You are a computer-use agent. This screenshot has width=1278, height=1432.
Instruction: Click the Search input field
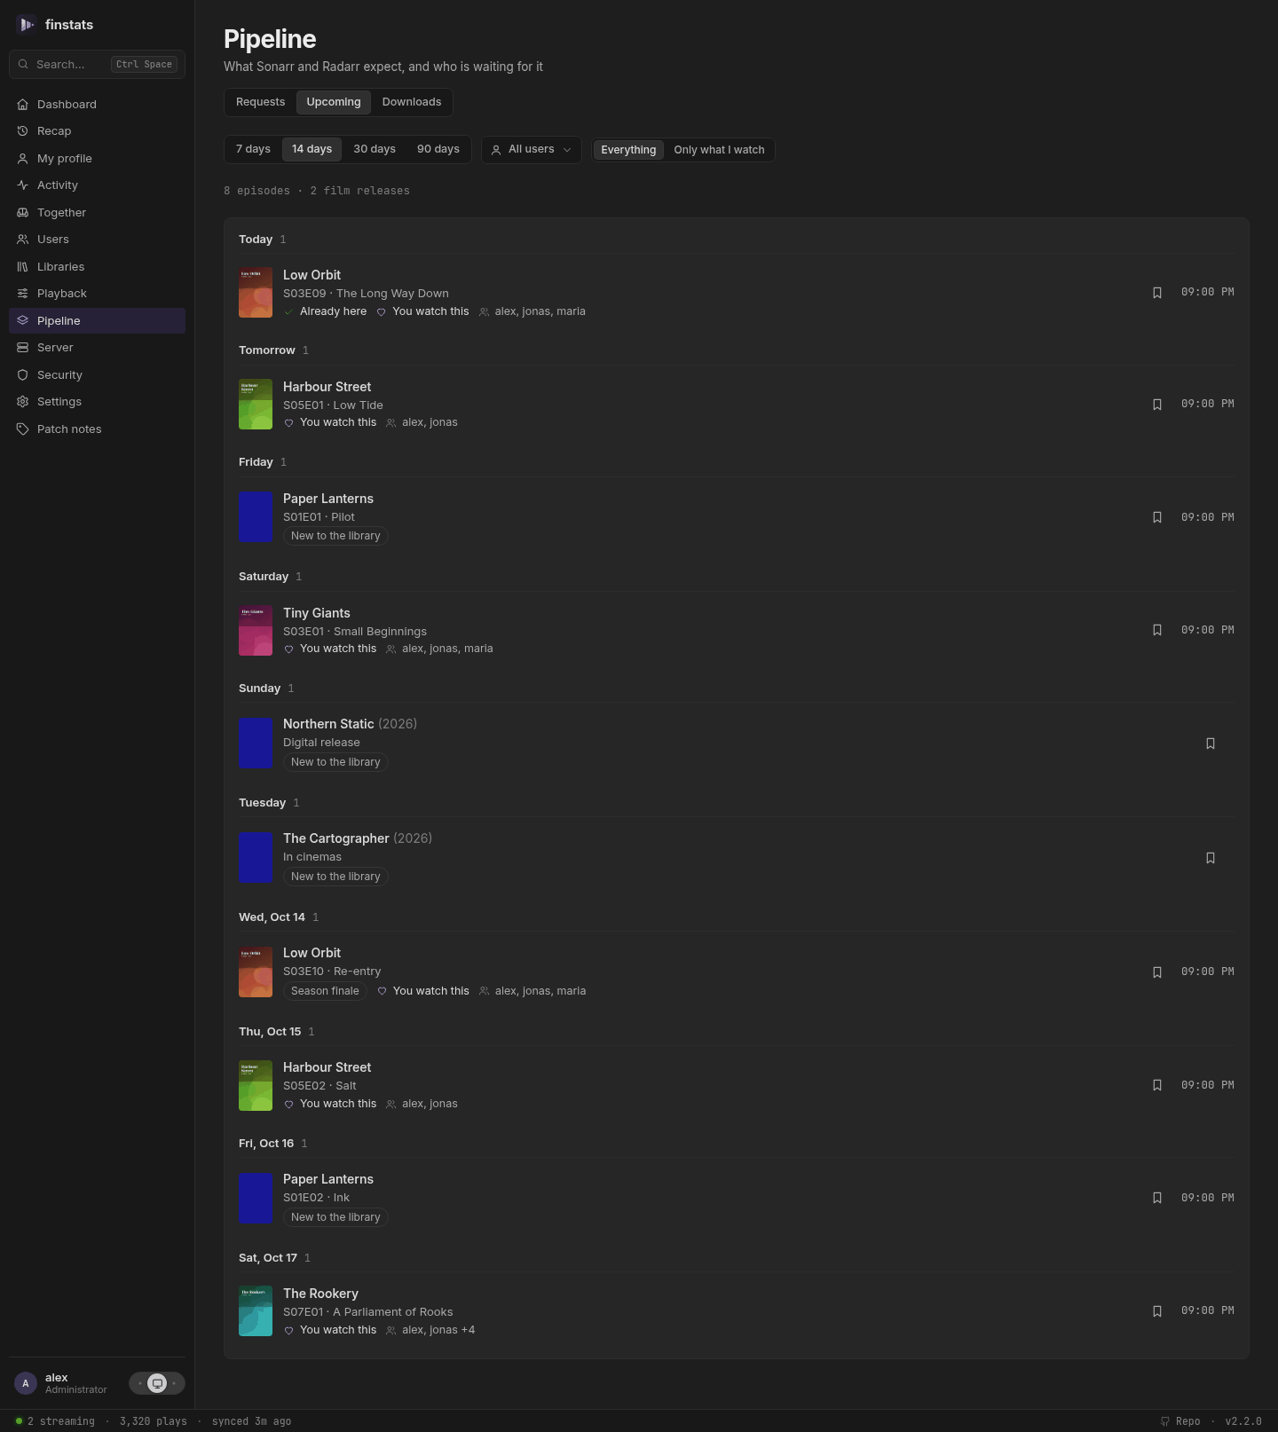(97, 65)
